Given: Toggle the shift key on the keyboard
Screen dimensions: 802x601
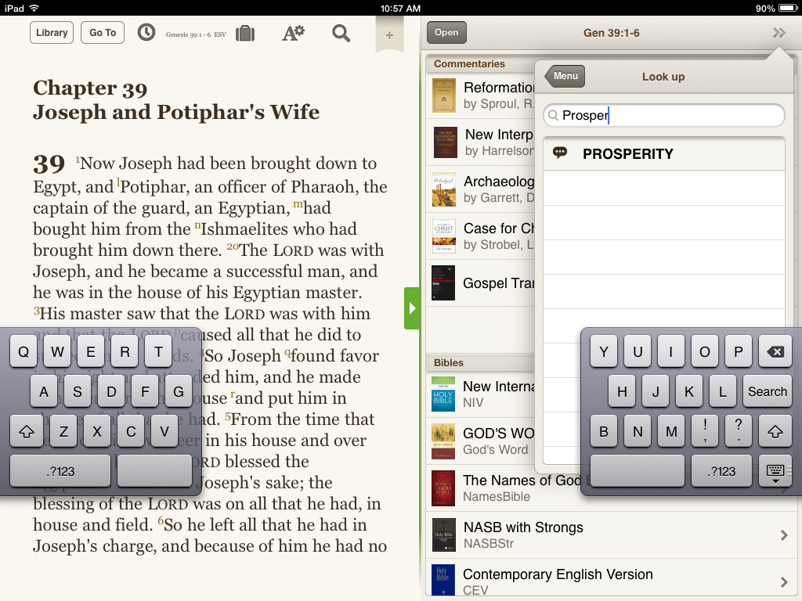Looking at the screenshot, I should coord(27,431).
